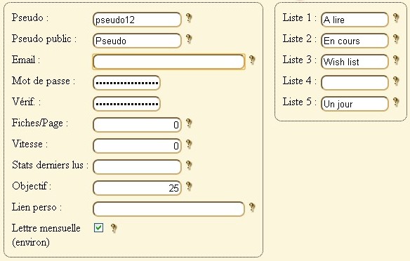Click the Objectif field showing 25
This screenshot has height=261, width=410.
[137, 188]
